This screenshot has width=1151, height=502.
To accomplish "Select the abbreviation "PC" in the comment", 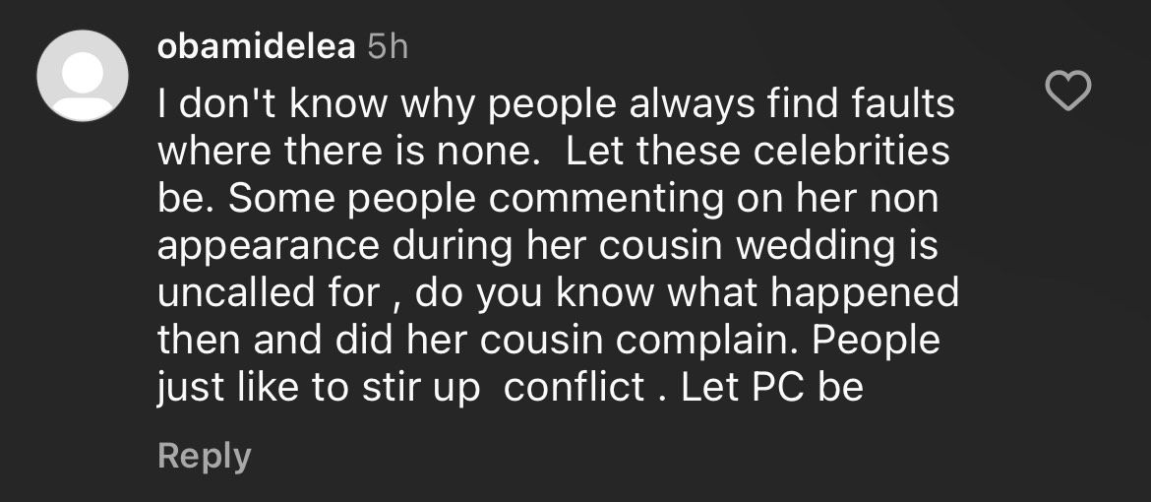I will 779,387.
